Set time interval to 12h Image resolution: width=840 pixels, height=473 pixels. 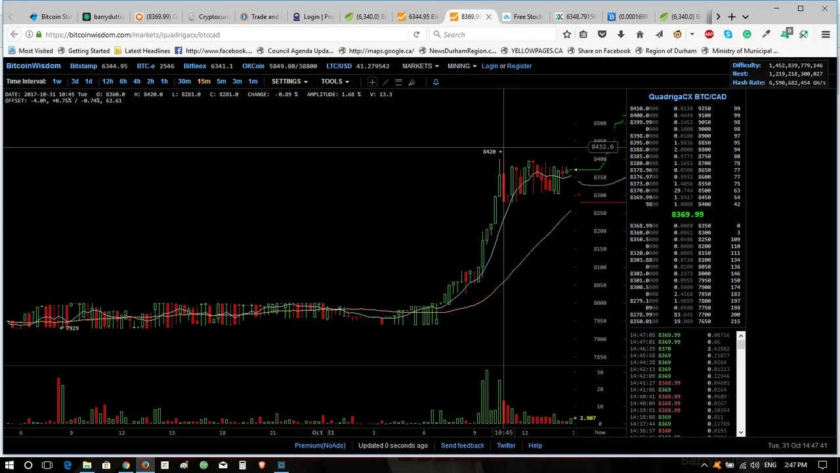coord(108,81)
